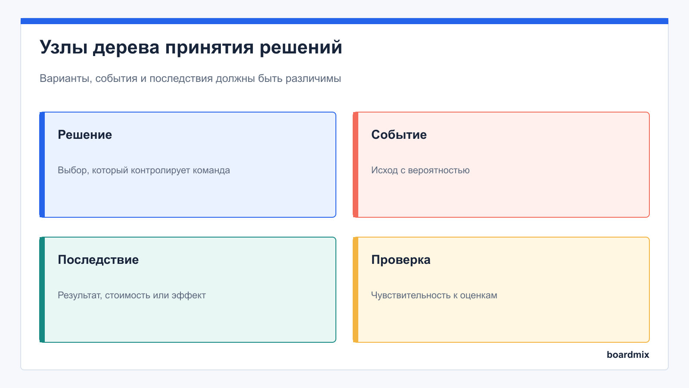Select subtitle 'Варианты, события и последствия должны быть различимы'
This screenshot has width=689, height=388.
pos(190,78)
